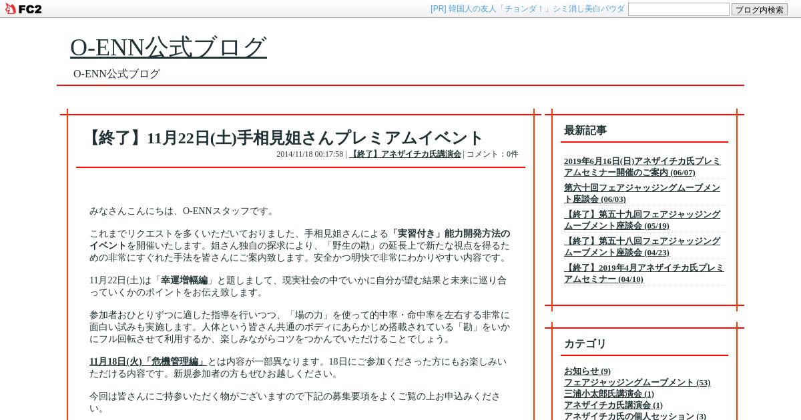Open recent article 【終了】2019年4月アネザイチカ氏プレミアムセミナー
This screenshot has width=801, height=420.
[x=643, y=273]
